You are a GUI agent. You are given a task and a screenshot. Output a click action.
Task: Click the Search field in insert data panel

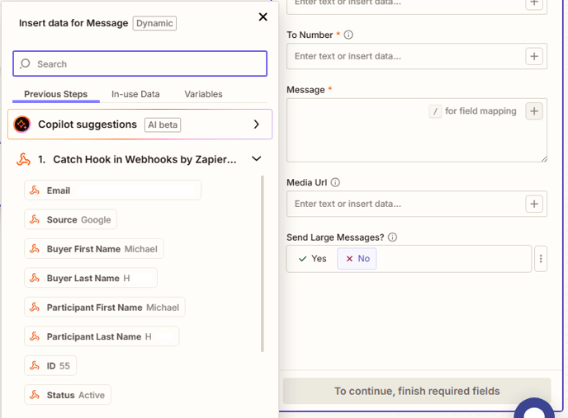pyautogui.click(x=140, y=63)
